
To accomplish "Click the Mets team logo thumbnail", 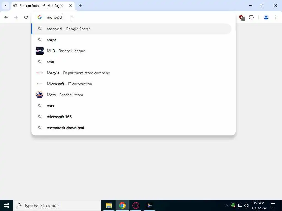I will tap(40, 95).
